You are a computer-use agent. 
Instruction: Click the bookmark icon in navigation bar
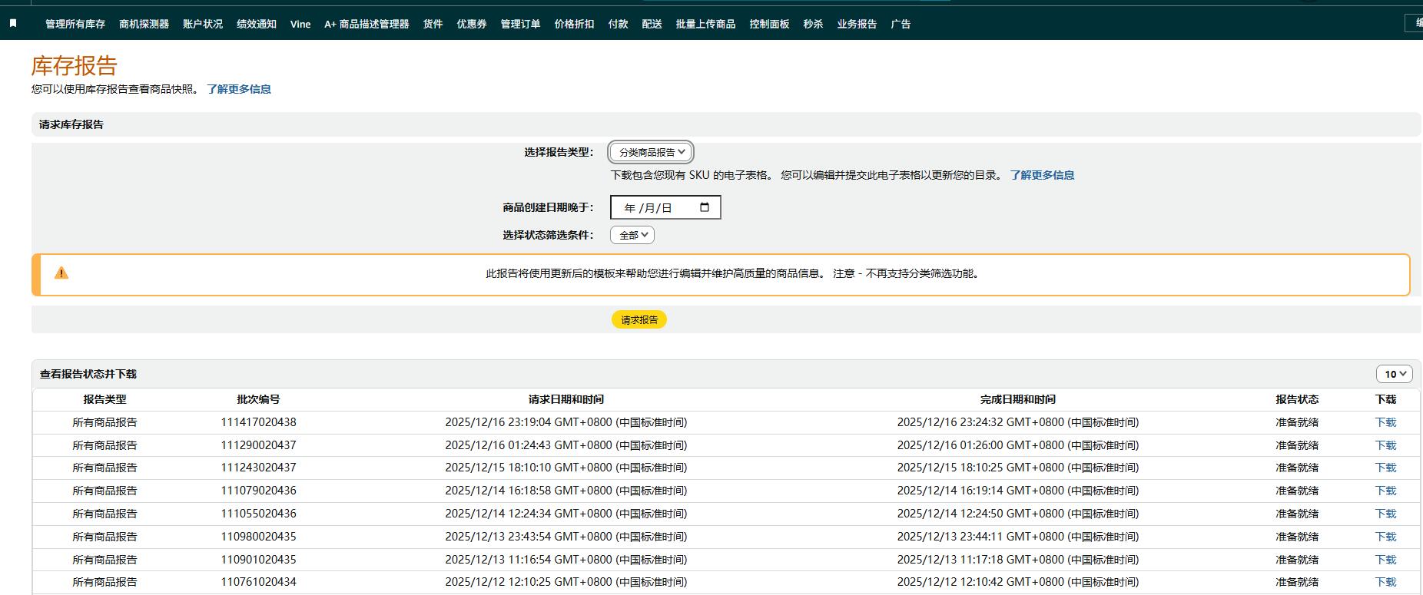pyautogui.click(x=13, y=24)
